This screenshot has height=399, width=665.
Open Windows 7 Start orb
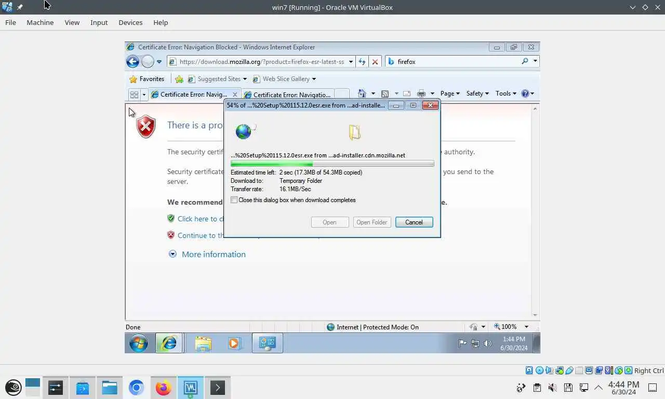pyautogui.click(x=139, y=343)
